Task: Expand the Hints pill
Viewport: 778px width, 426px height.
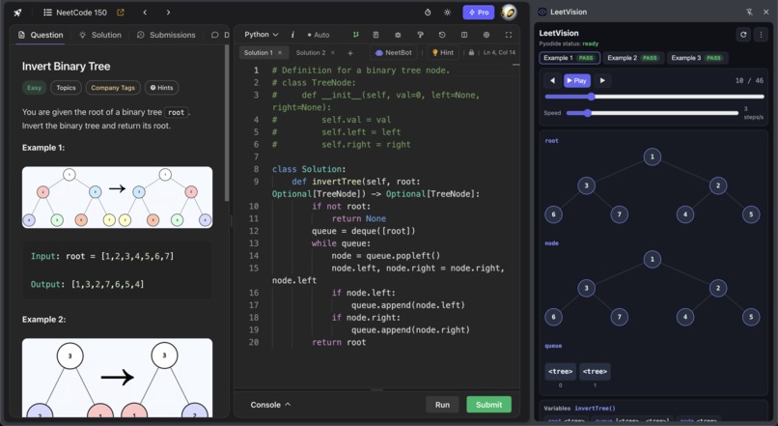Action: (x=162, y=88)
